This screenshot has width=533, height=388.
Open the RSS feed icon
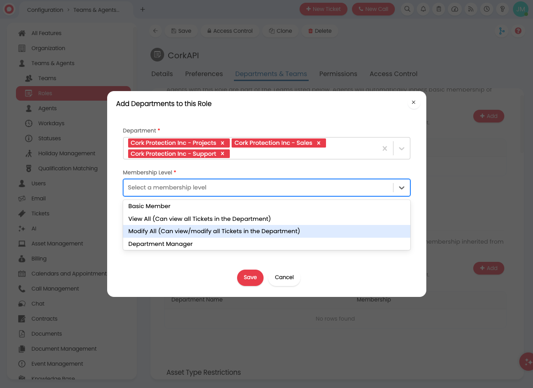click(471, 9)
